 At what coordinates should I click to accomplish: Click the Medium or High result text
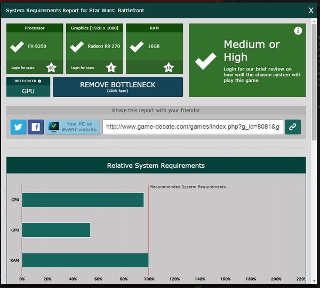[252, 50]
